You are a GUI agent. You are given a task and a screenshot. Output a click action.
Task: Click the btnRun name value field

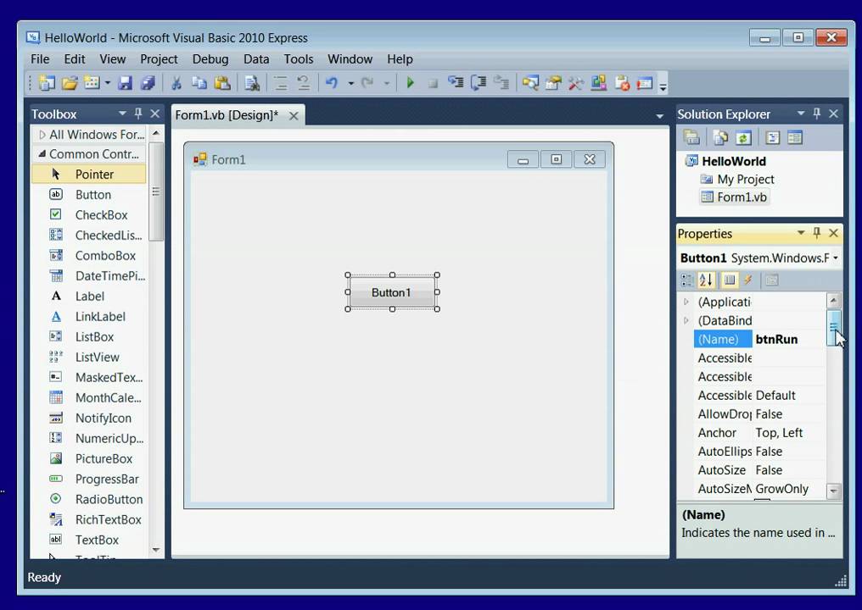click(x=789, y=340)
